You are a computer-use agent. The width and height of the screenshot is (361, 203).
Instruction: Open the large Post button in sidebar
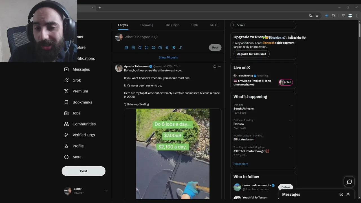pyautogui.click(x=83, y=171)
